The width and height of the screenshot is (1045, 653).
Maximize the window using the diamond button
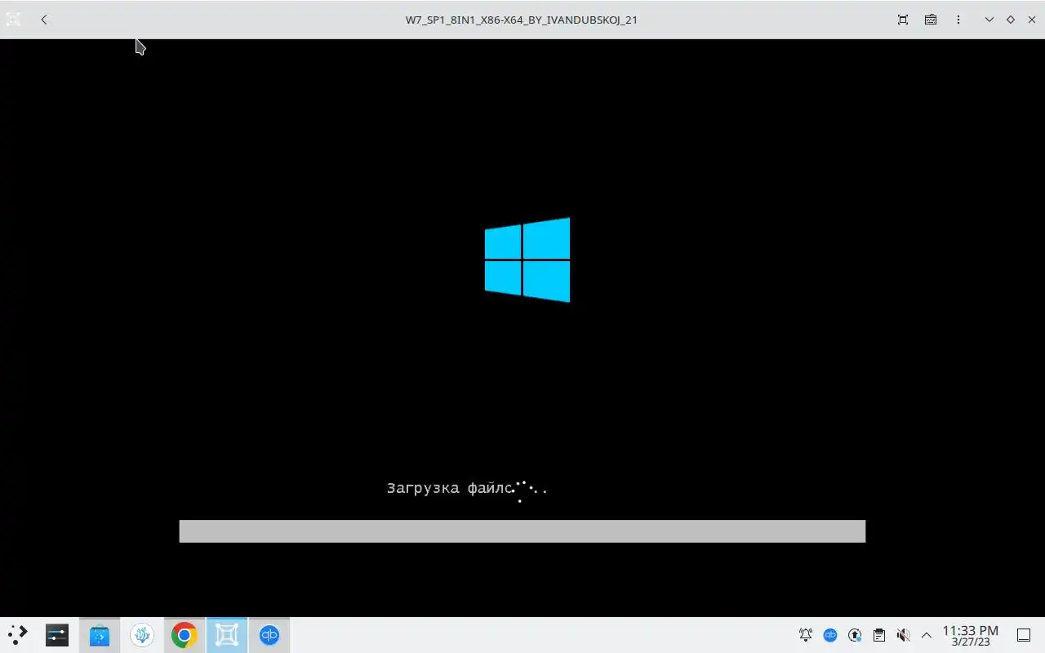[1011, 20]
